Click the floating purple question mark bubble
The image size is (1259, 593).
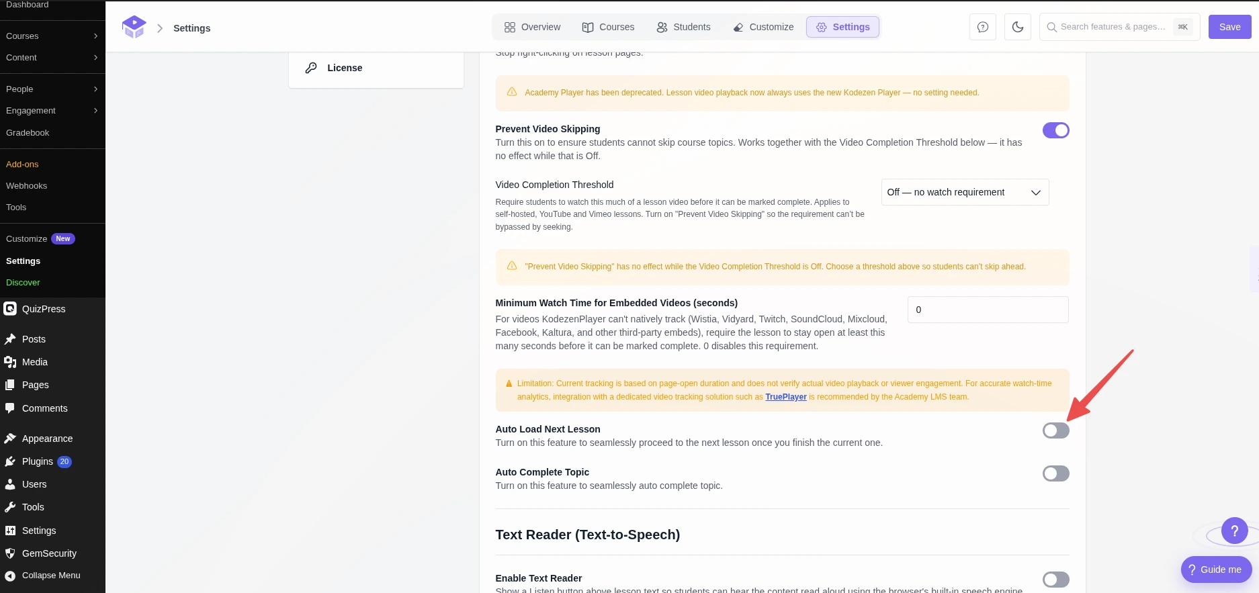1235,531
